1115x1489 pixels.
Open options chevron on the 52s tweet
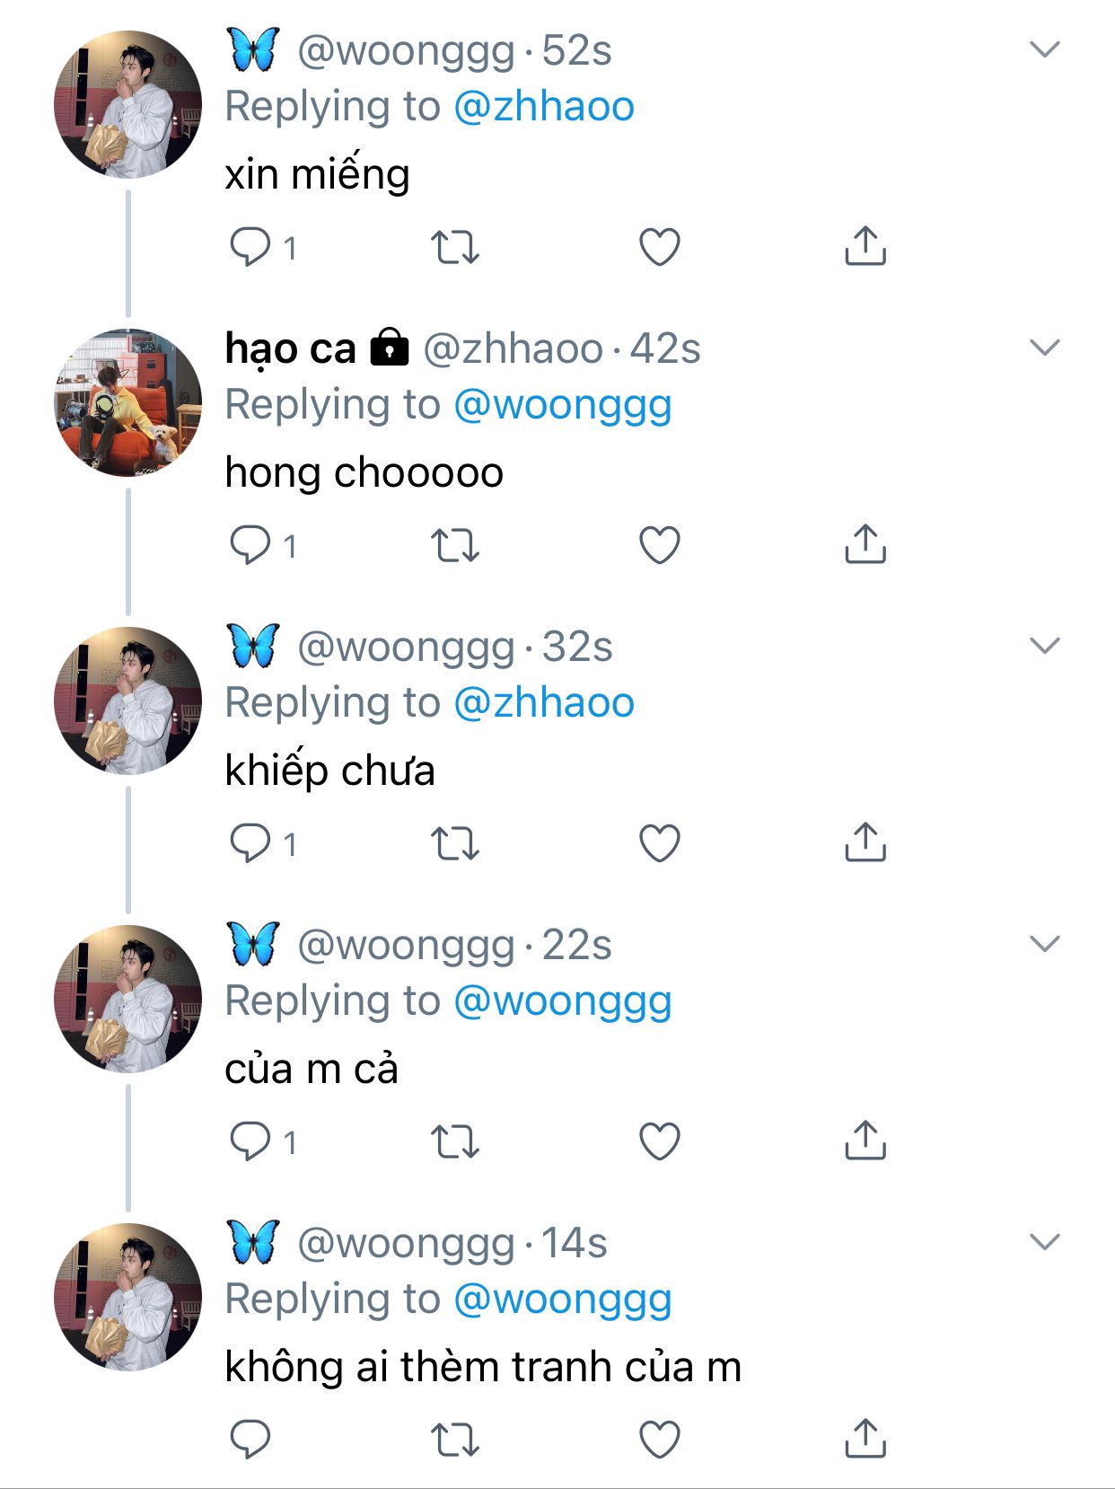[x=1044, y=49]
